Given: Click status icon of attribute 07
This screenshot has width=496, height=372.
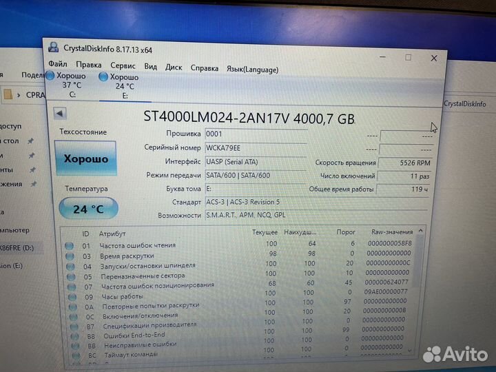Looking at the screenshot, I should click(72, 287).
